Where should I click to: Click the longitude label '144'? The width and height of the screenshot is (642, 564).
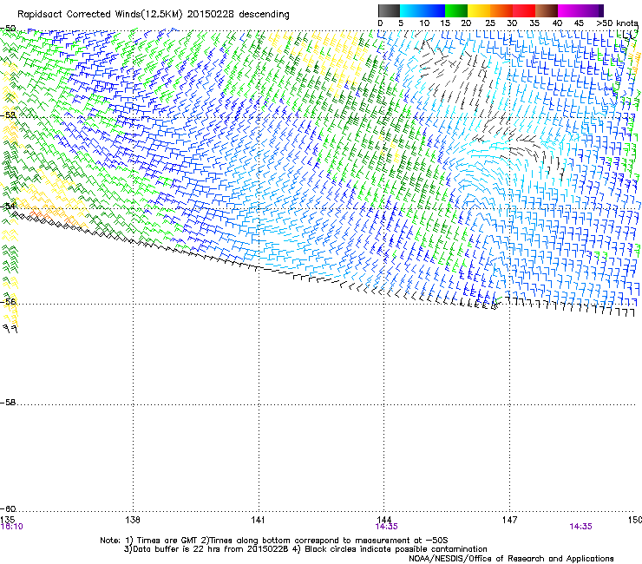(384, 519)
